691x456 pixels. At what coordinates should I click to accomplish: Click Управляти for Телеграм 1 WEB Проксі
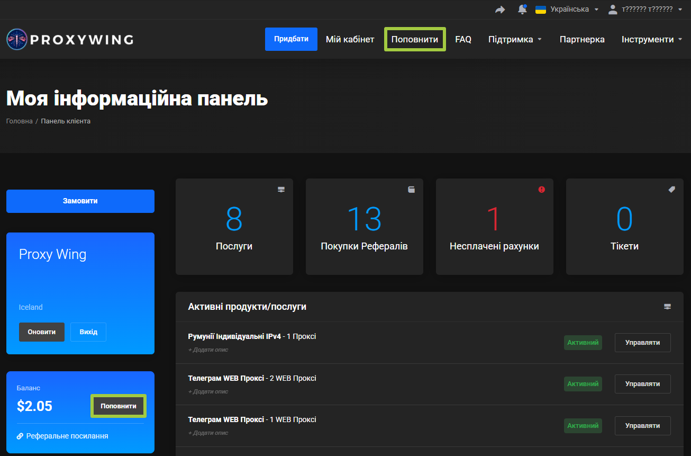pyautogui.click(x=642, y=426)
